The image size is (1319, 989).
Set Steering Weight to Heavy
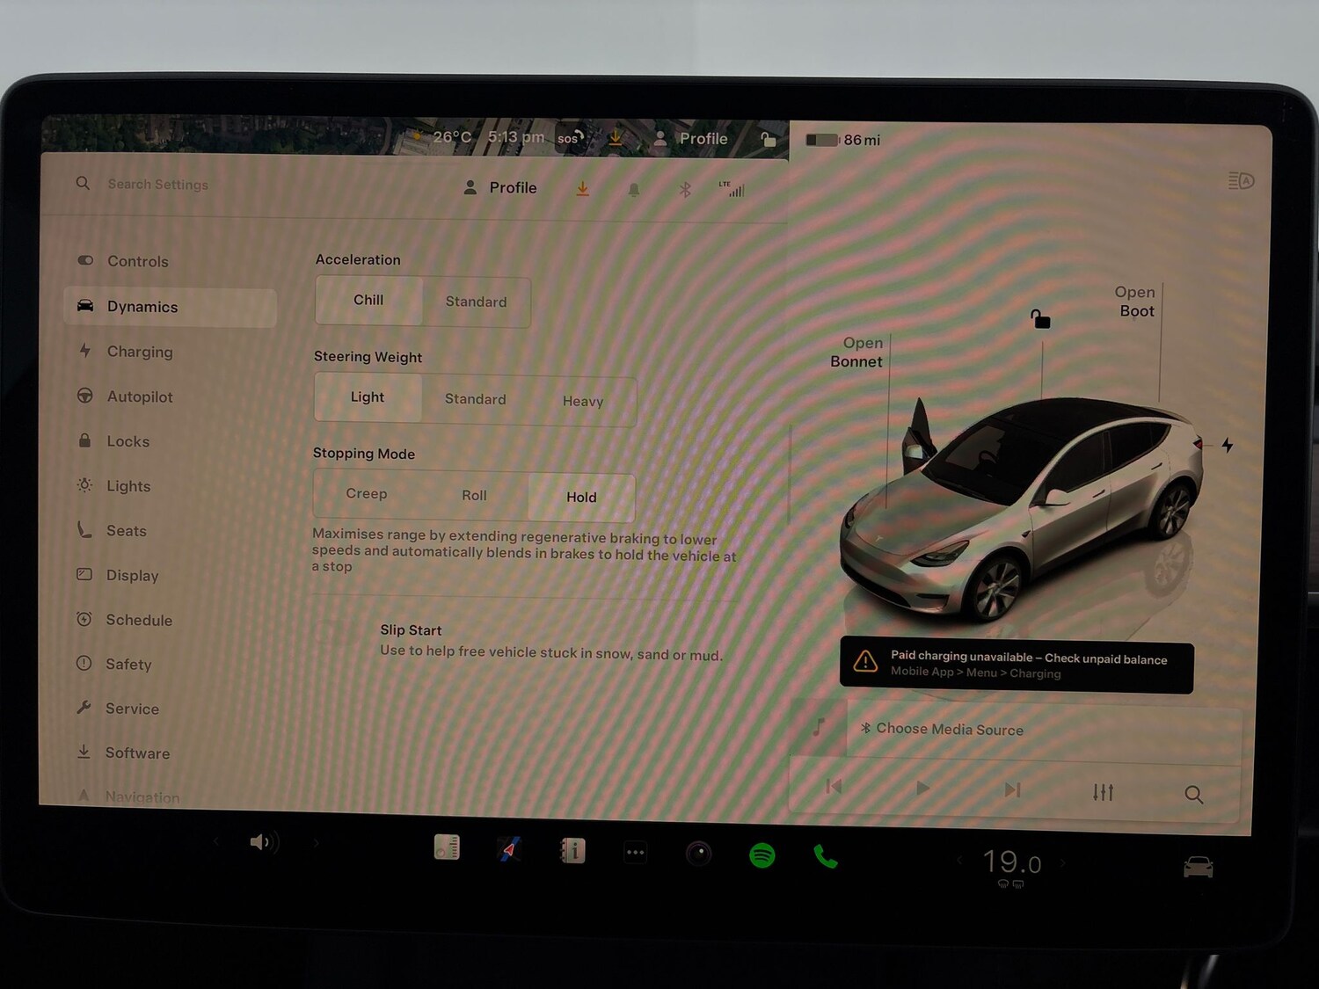(x=583, y=401)
